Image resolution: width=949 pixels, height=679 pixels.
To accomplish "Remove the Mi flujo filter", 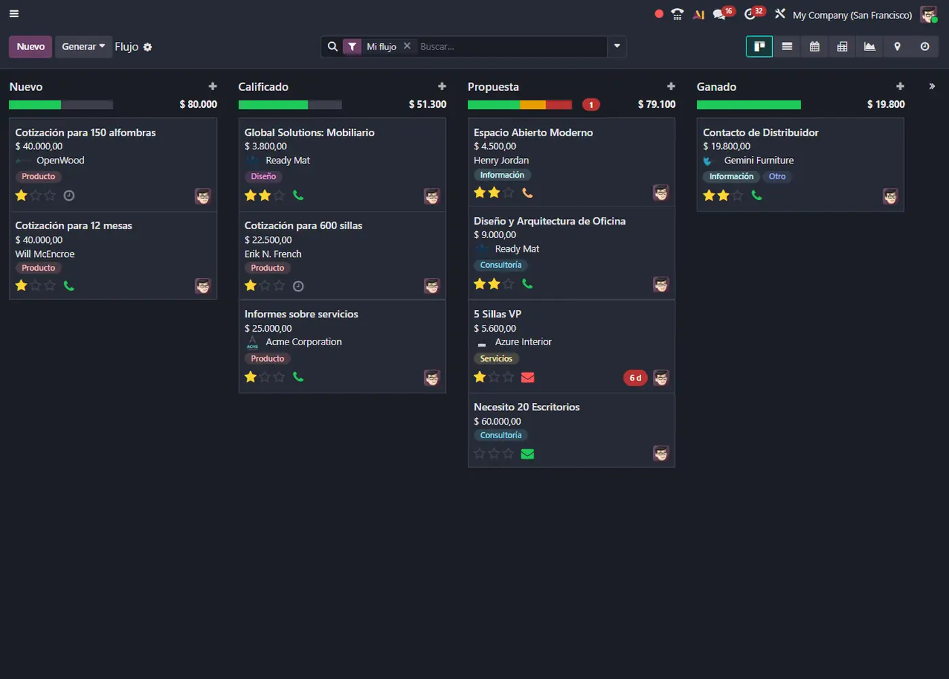I will (x=407, y=46).
